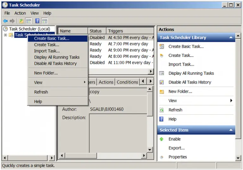243x170 pixels.
Task: Select Display All Running Tasks in the context menu
Action: coord(58,57)
